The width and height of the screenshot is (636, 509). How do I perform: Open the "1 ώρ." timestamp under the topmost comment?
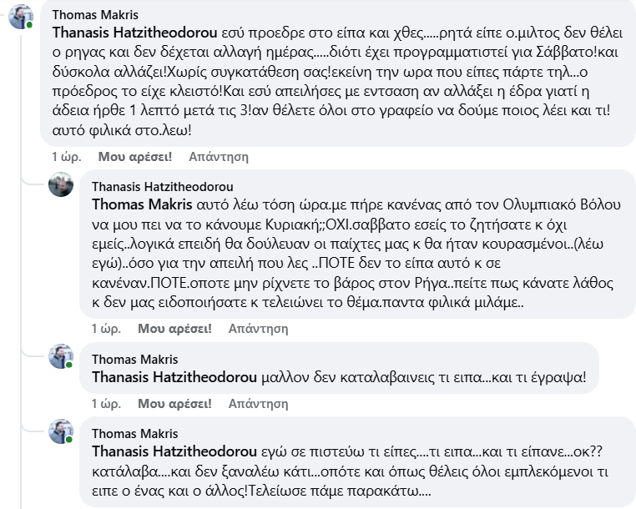coord(66,156)
